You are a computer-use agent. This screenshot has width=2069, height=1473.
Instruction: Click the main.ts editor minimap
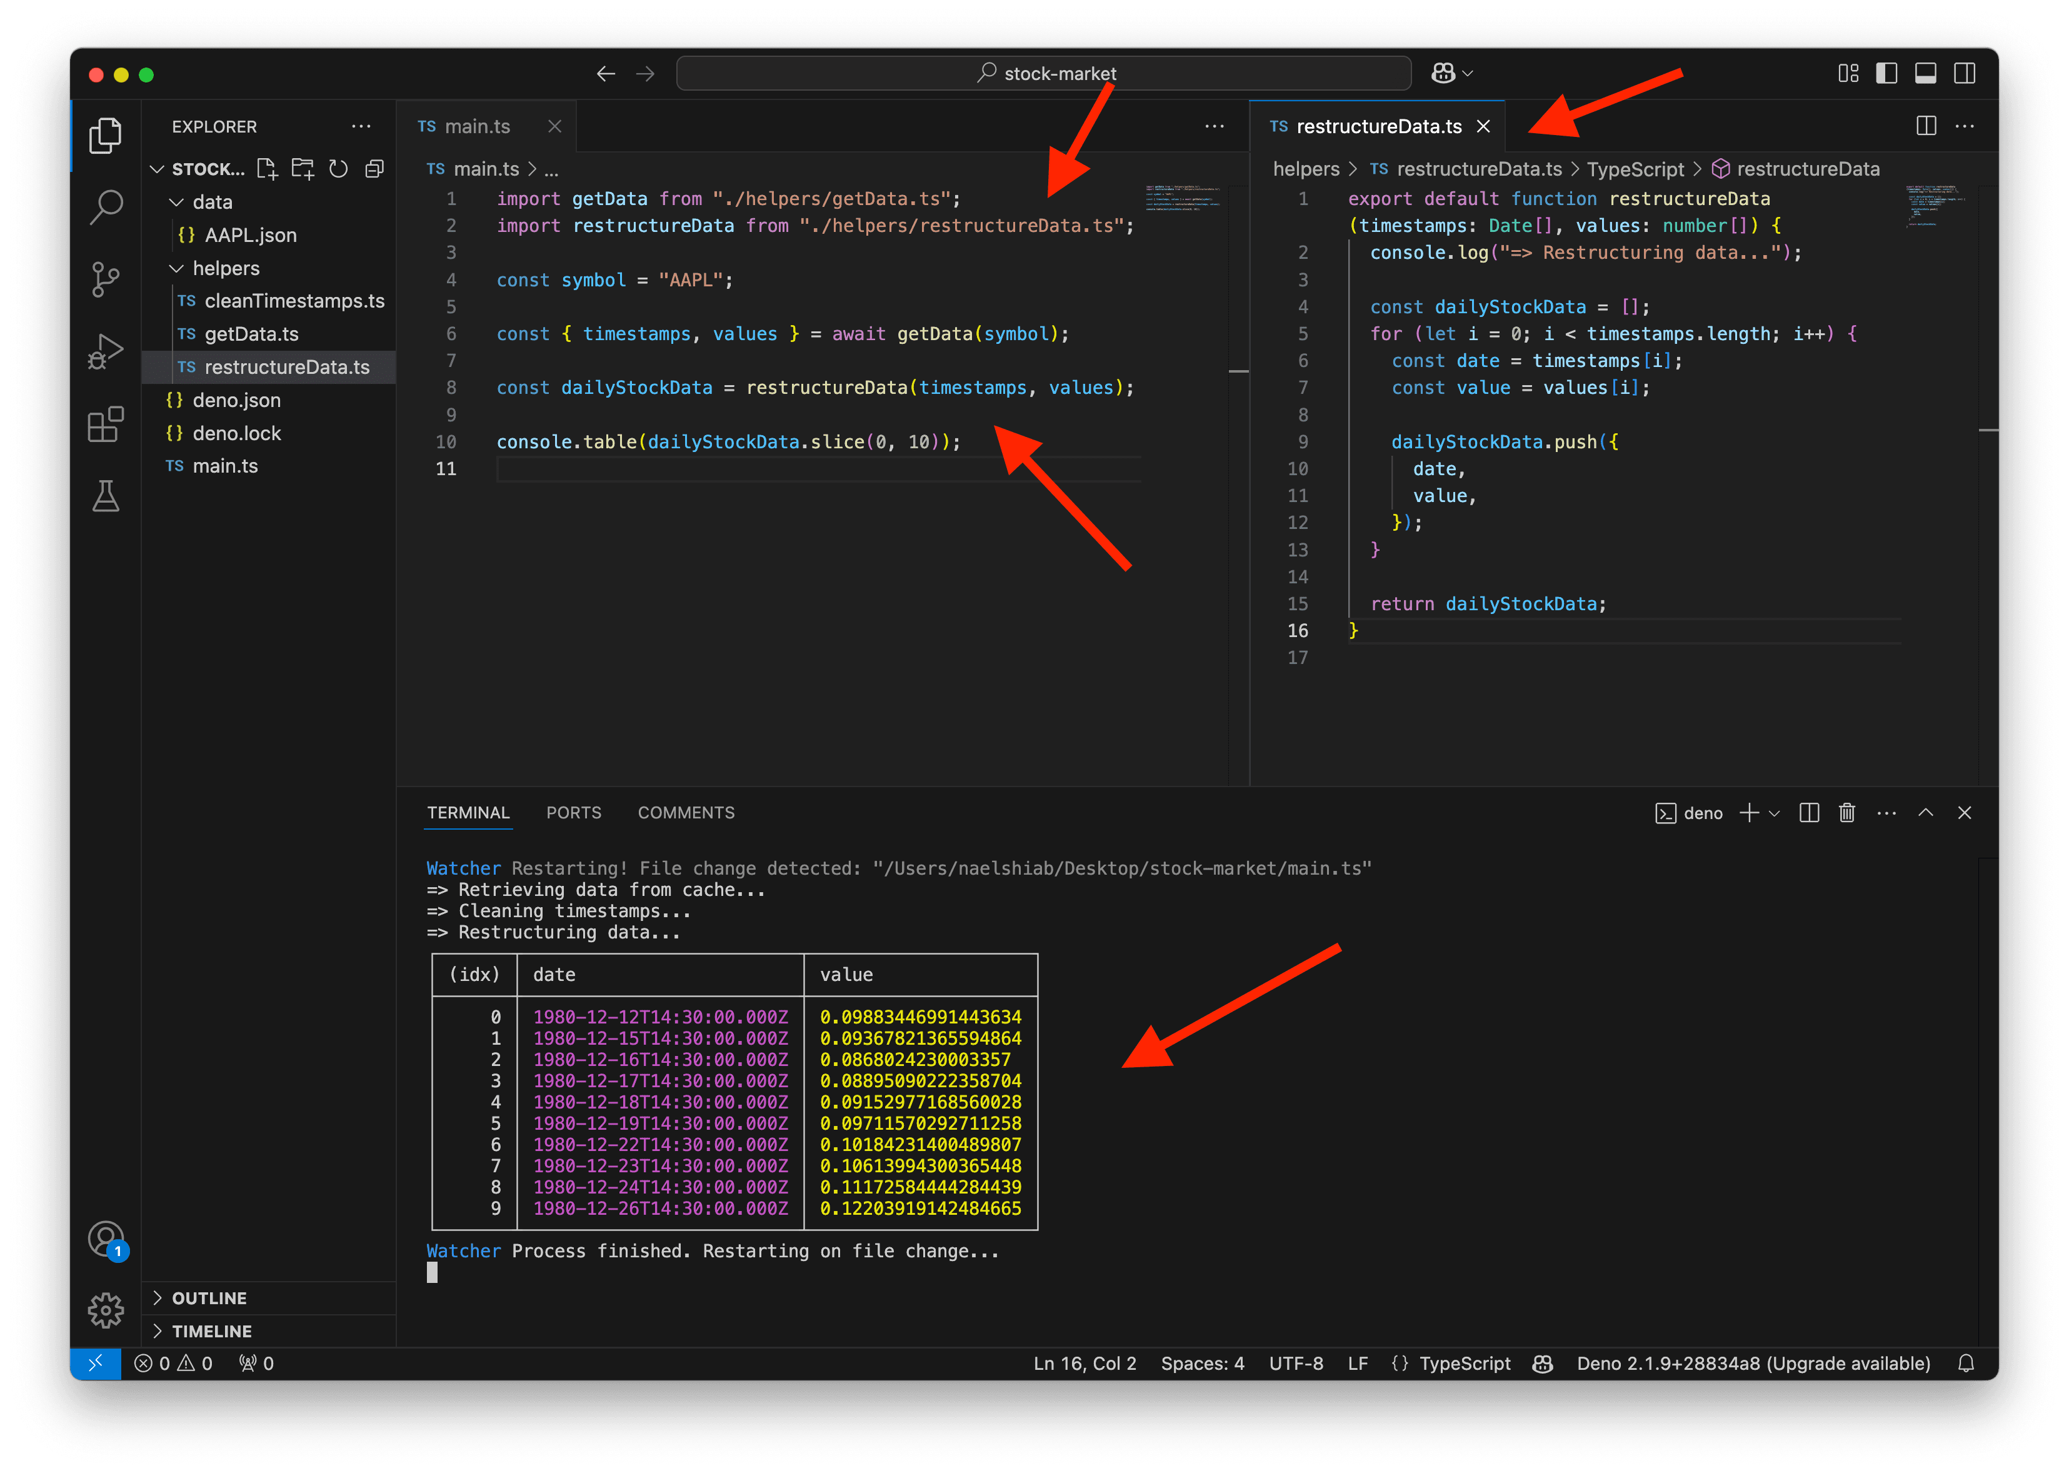pyautogui.click(x=1182, y=198)
